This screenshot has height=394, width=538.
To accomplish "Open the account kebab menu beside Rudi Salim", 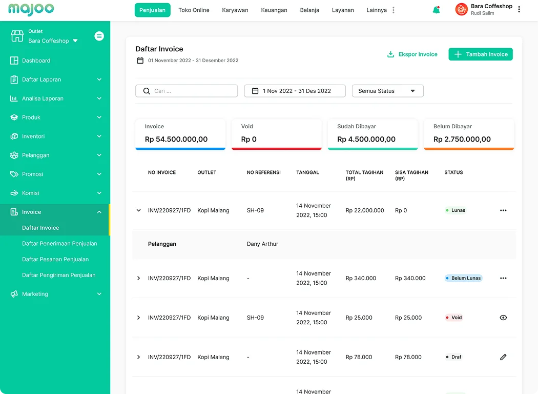I will (x=519, y=9).
